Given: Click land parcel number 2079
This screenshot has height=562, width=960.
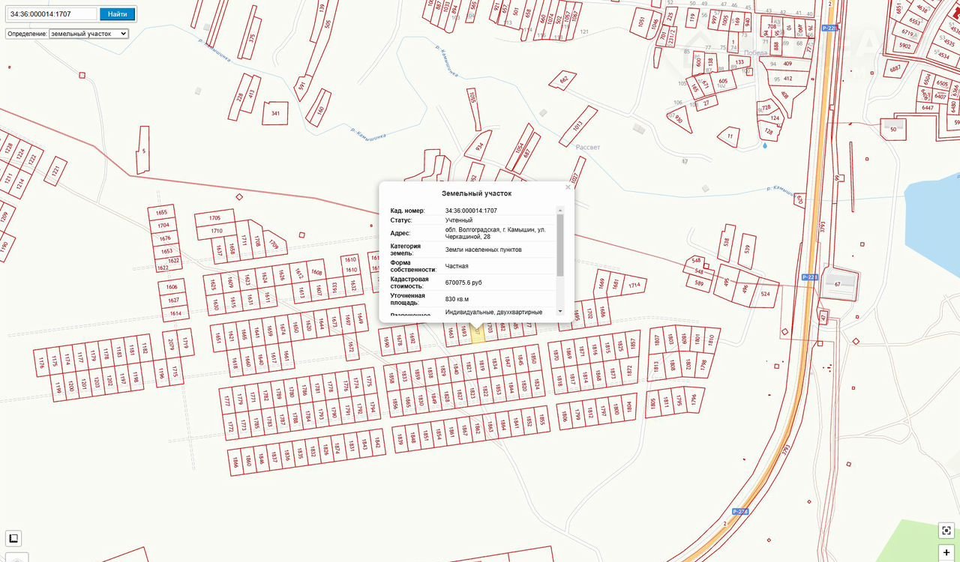Looking at the screenshot, I should (x=169, y=344).
